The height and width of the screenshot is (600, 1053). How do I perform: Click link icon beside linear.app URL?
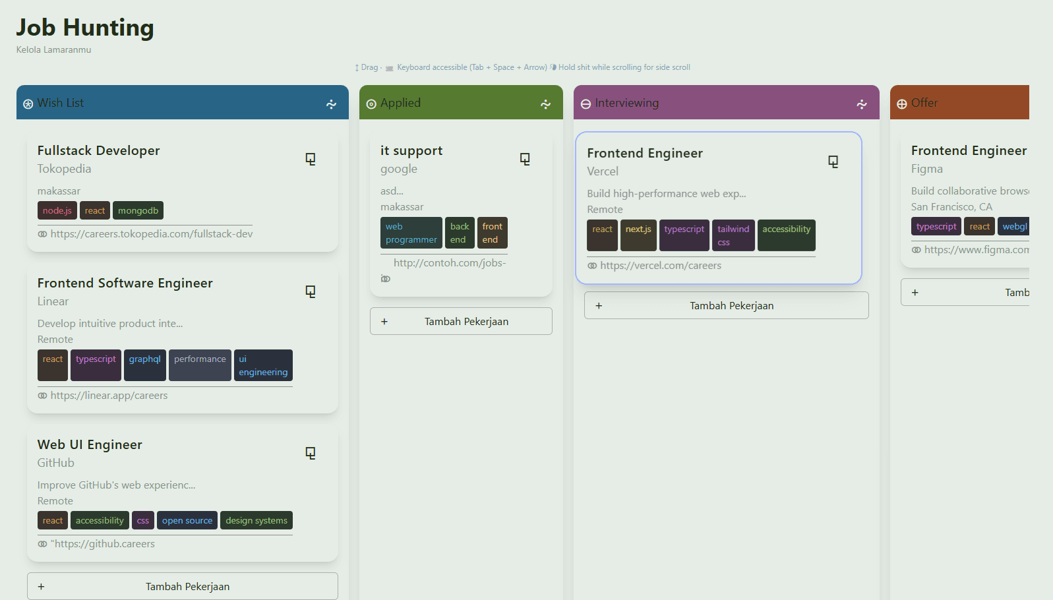coord(42,396)
